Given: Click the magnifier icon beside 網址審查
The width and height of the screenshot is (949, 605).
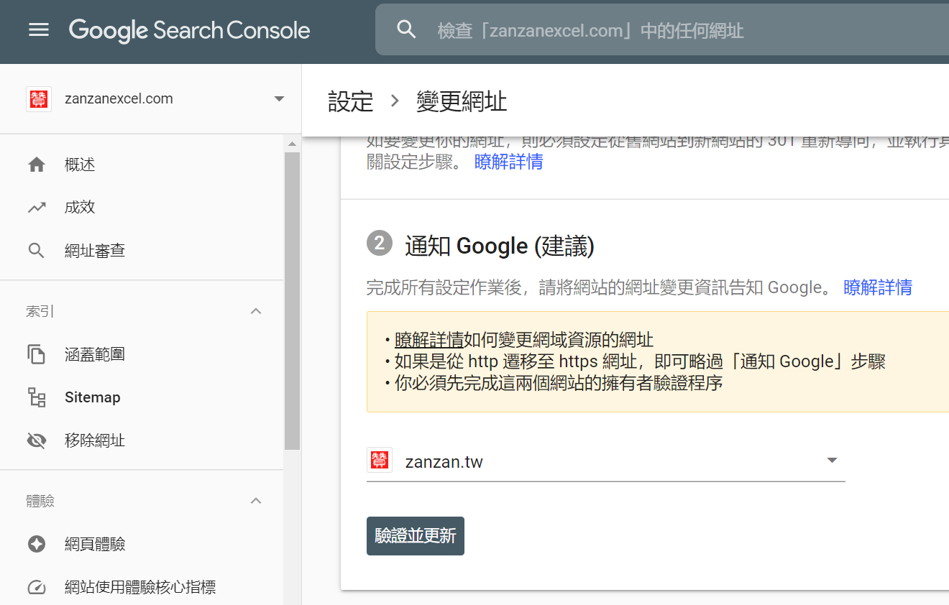Looking at the screenshot, I should tap(37, 251).
